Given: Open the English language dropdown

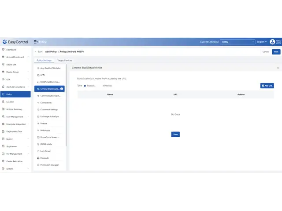Looking at the screenshot, I should (x=262, y=42).
